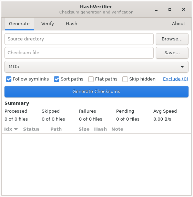Minimize the HashVerifier window
193x197 pixels.
156,10
